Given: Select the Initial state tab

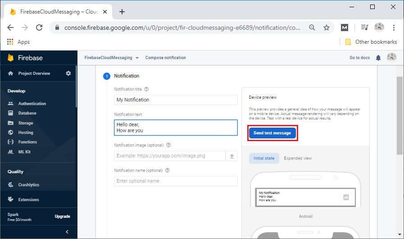Looking at the screenshot, I should click(x=264, y=158).
